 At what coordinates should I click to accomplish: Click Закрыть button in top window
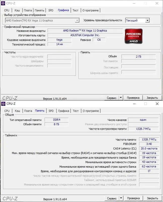click(x=152, y=98)
